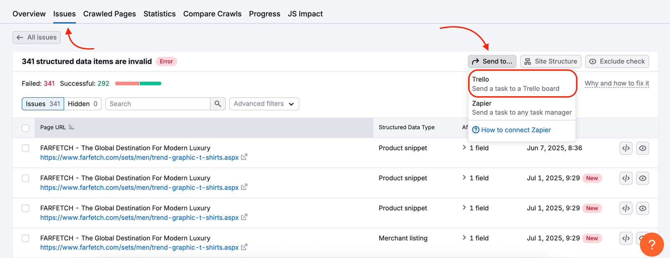Choose Trello in Send to menu
Image resolution: width=670 pixels, height=258 pixels.
[522, 84]
